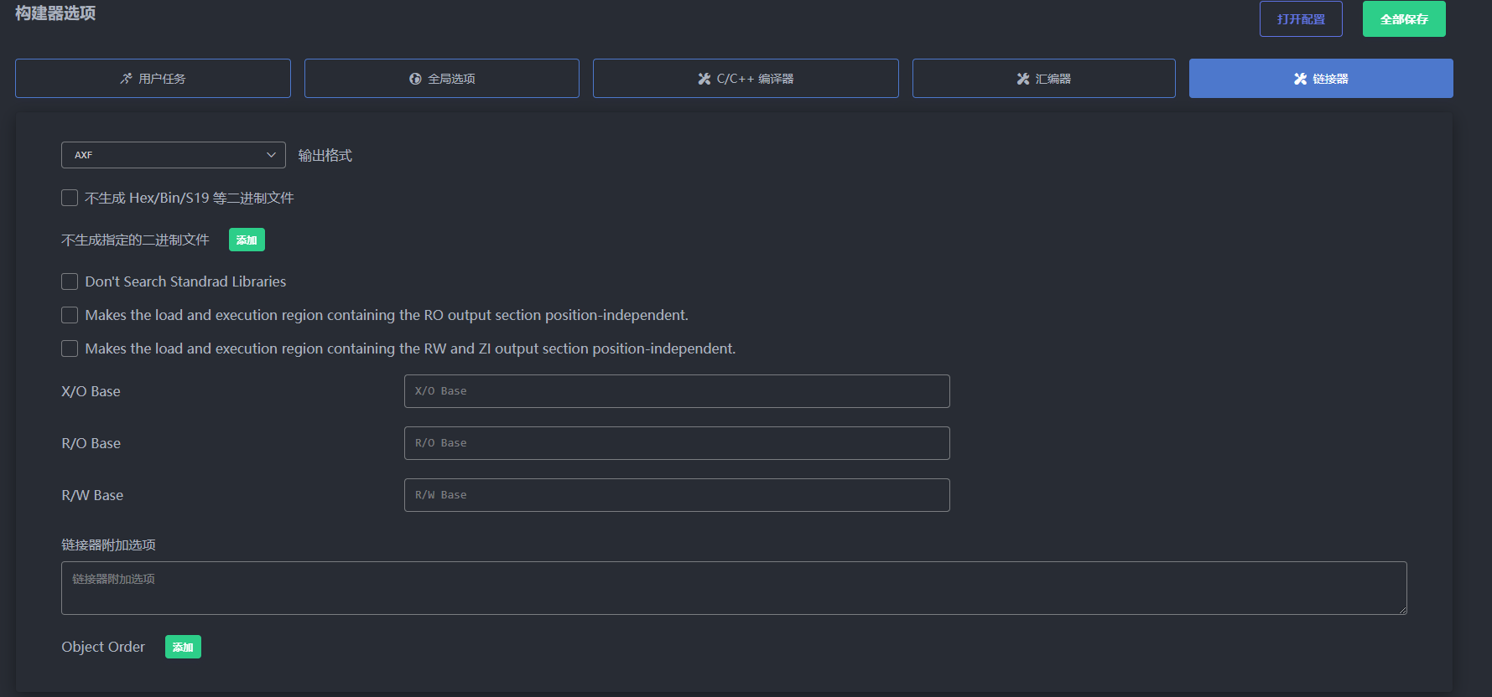
Task: Click 添加 next to 不生成指定的二进制文件
Action: pos(247,240)
